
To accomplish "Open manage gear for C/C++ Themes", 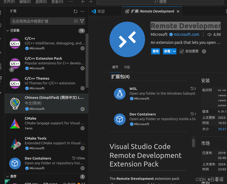I will click(83, 88).
